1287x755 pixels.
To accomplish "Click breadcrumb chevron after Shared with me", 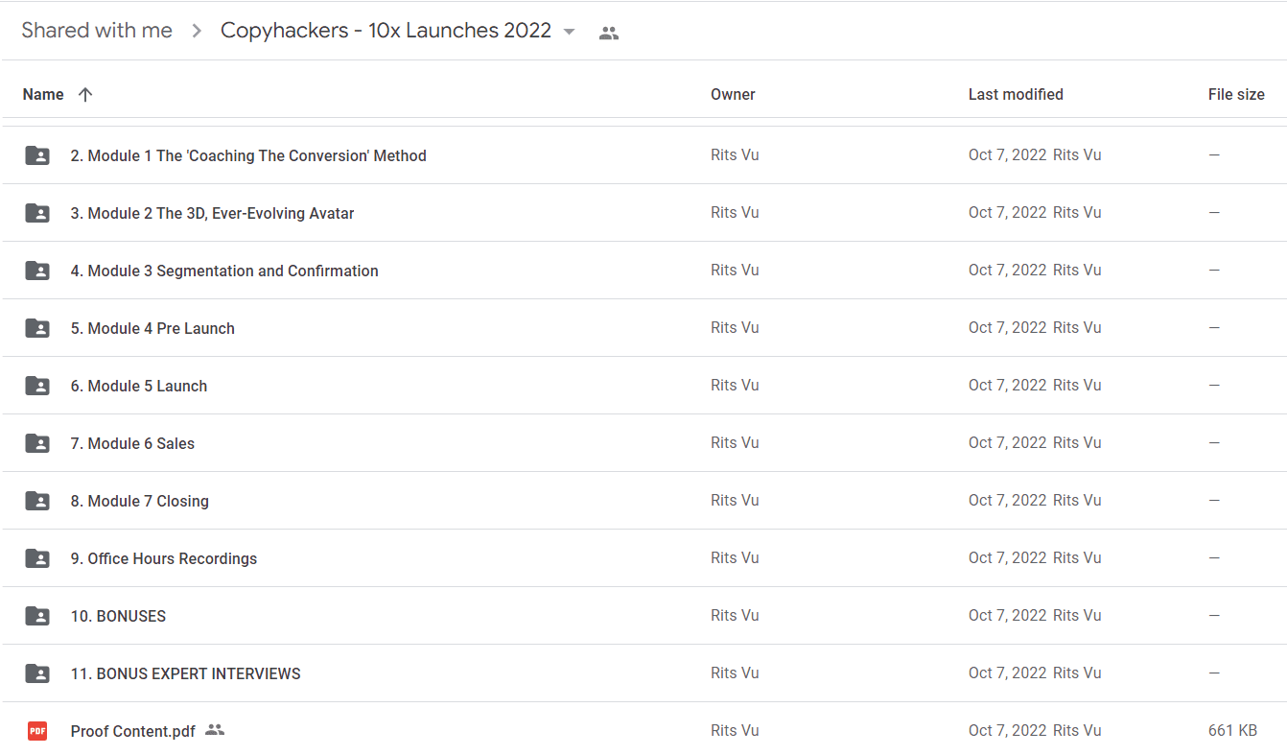I will [197, 32].
